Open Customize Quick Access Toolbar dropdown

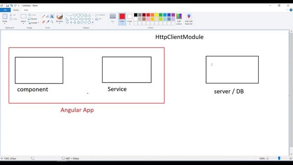[19, 6]
